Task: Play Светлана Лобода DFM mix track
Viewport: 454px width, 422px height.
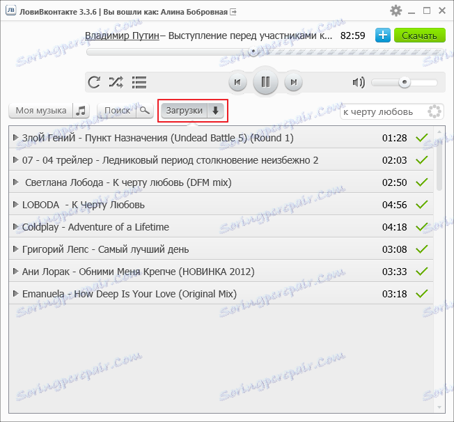Action: click(15, 182)
